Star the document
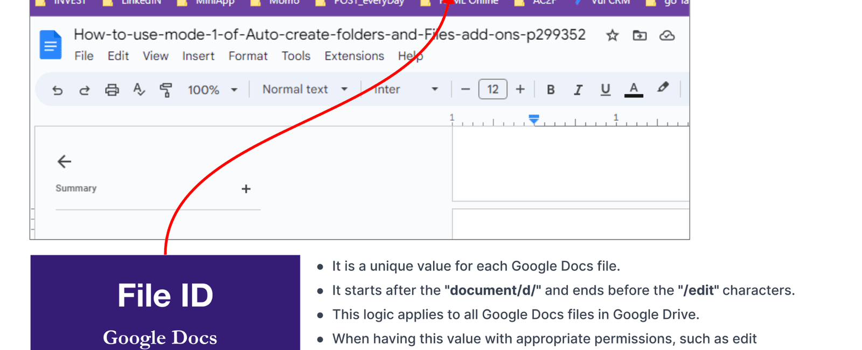 612,36
